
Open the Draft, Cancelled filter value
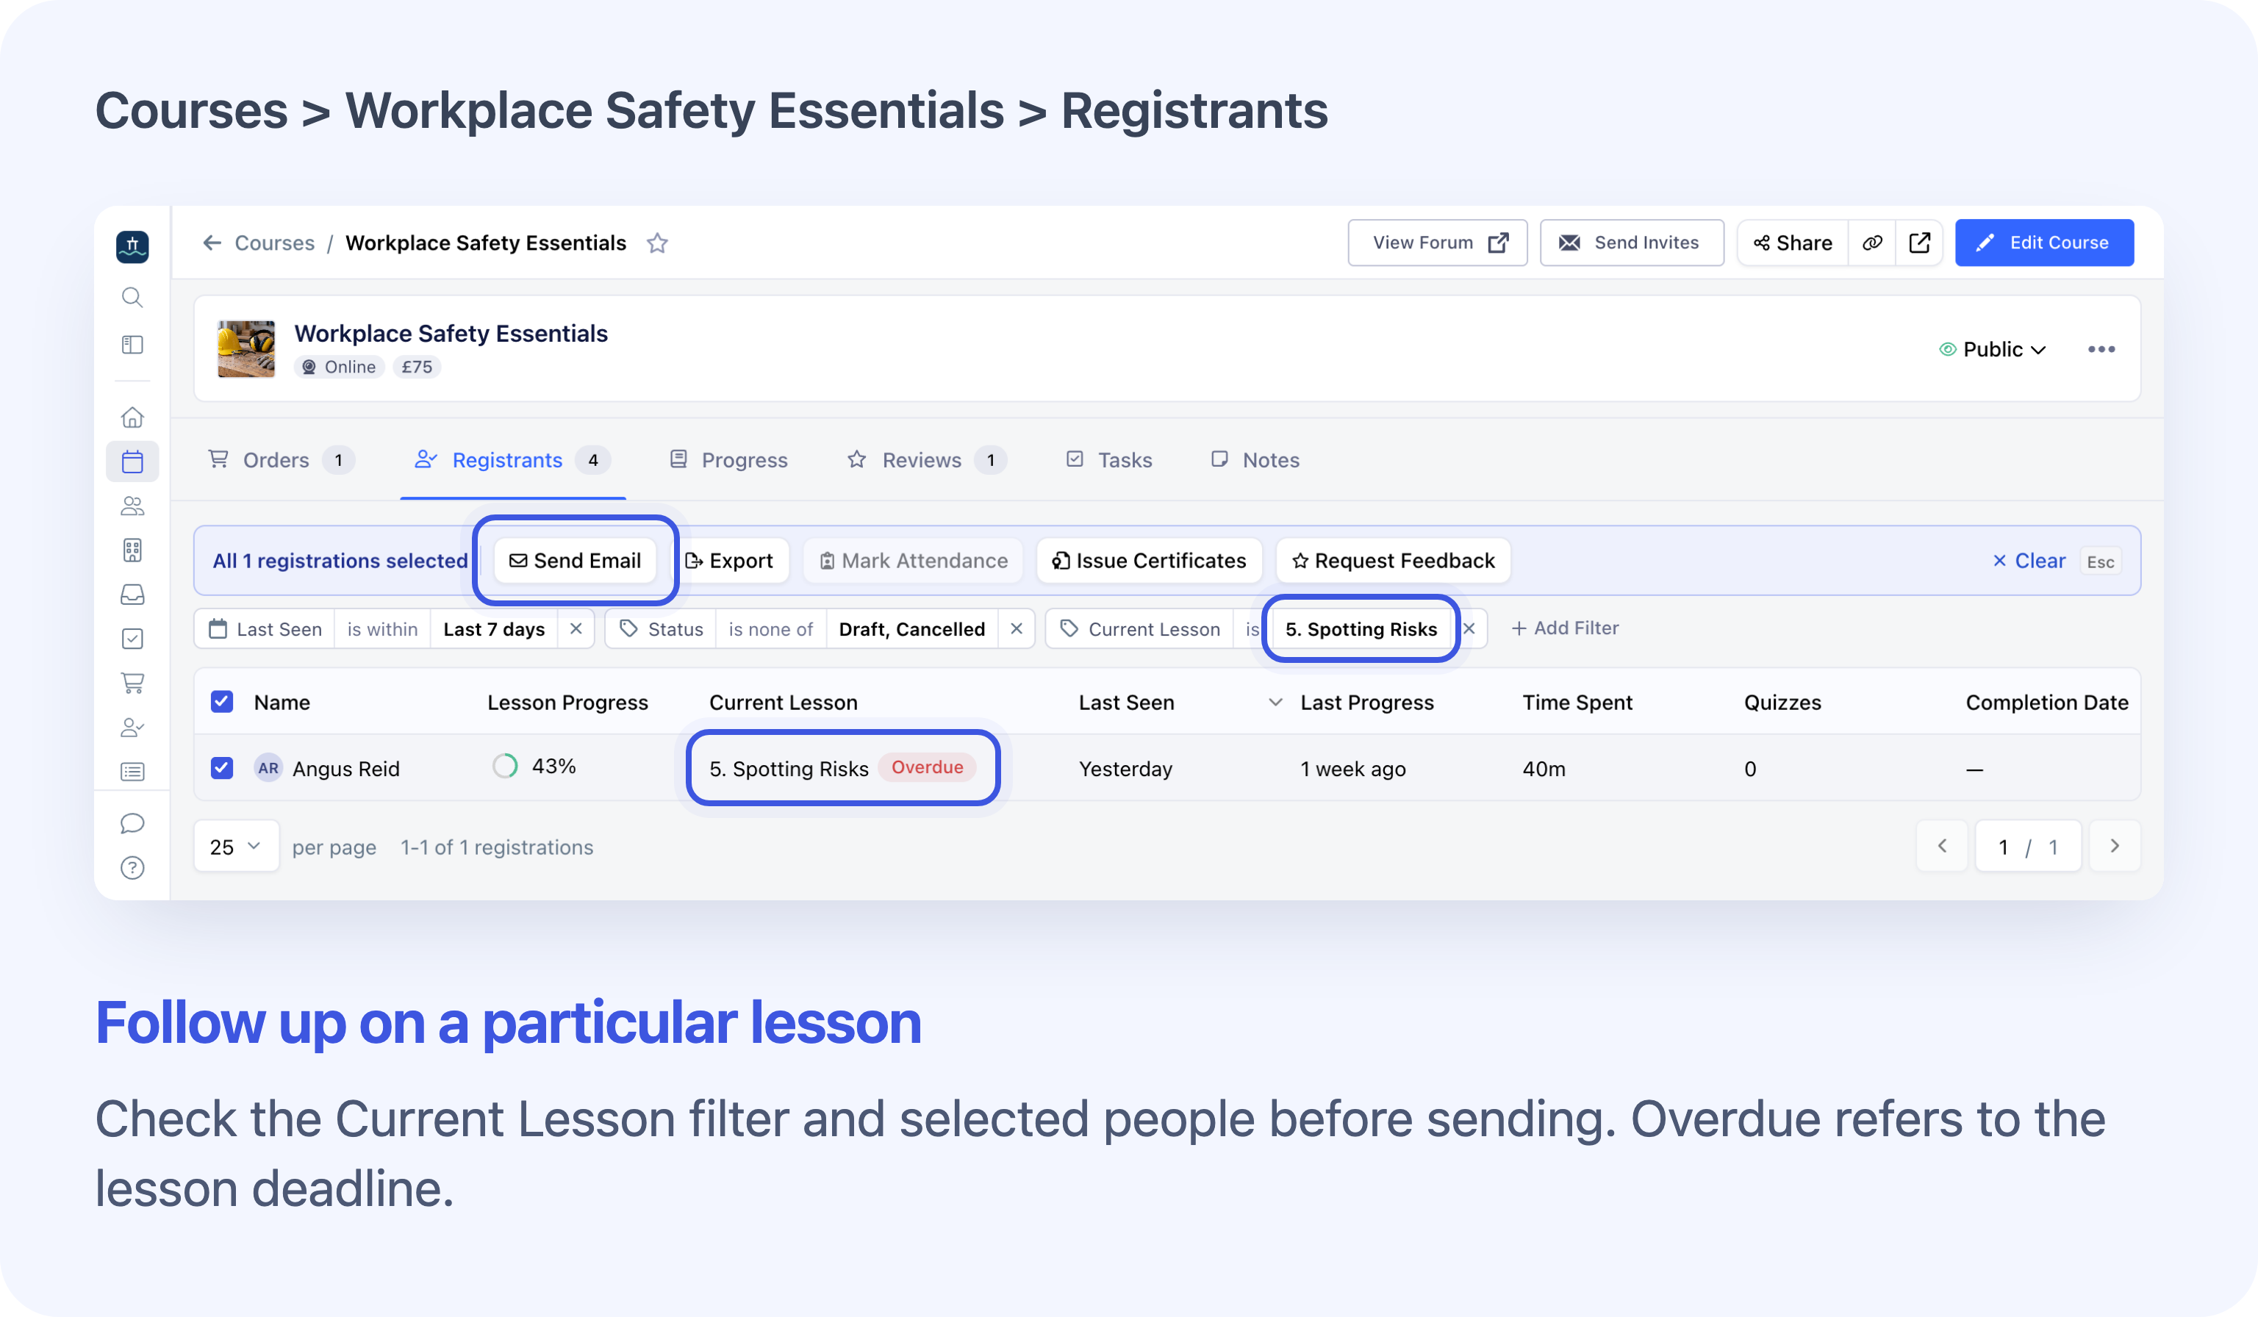coord(911,629)
